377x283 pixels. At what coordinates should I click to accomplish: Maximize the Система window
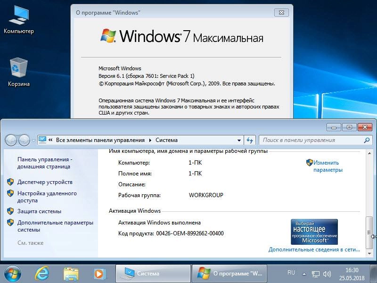(x=349, y=127)
